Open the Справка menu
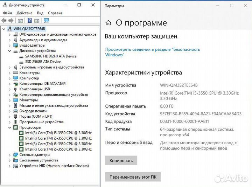 55,13
